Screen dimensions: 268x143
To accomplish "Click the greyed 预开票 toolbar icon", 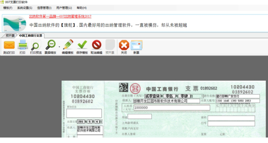I will point(110,45).
